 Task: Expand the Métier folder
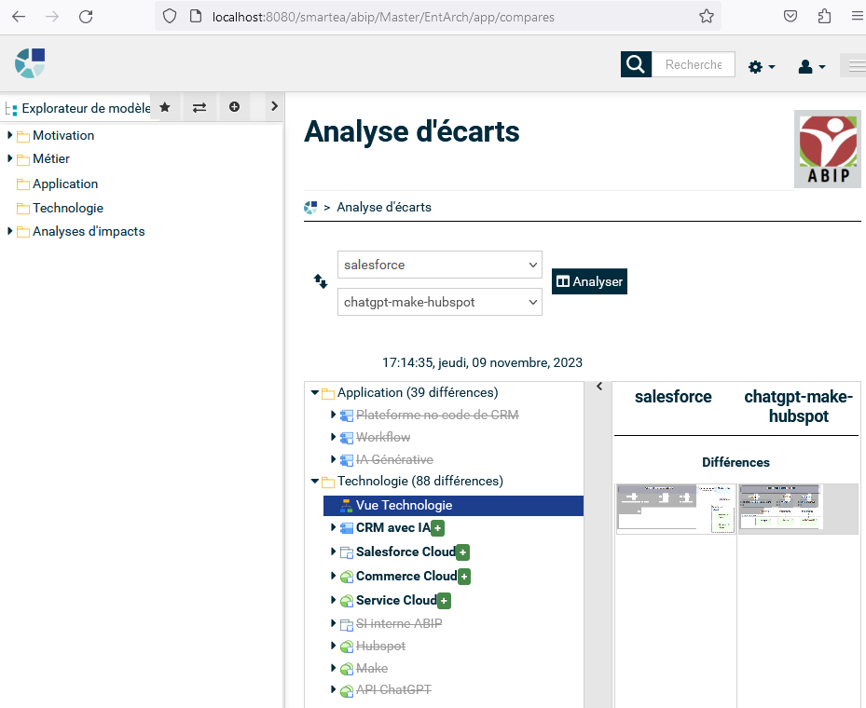(x=10, y=158)
